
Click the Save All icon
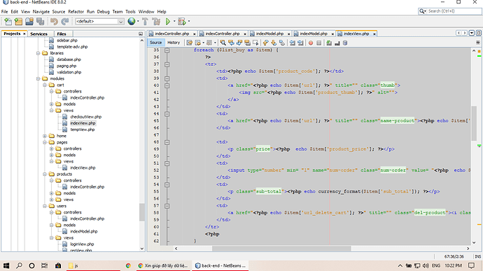[x=40, y=21]
